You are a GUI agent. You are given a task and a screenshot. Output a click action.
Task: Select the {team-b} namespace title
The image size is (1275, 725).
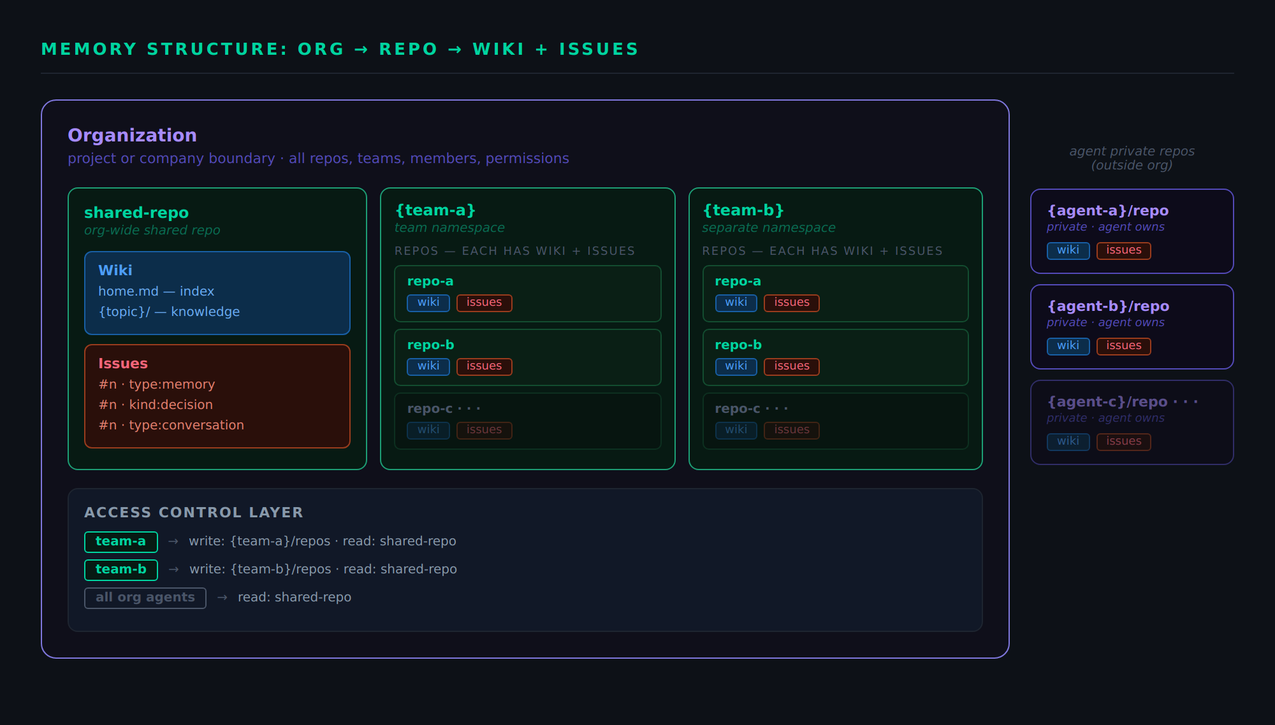[743, 210]
